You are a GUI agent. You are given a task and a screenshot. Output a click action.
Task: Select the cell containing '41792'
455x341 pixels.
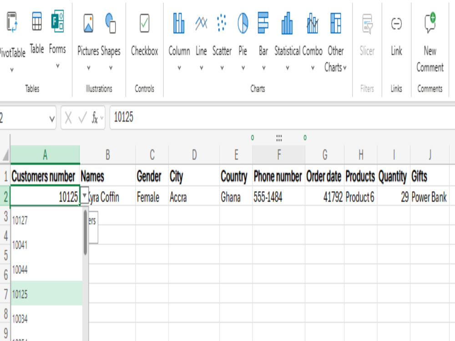[x=324, y=196]
